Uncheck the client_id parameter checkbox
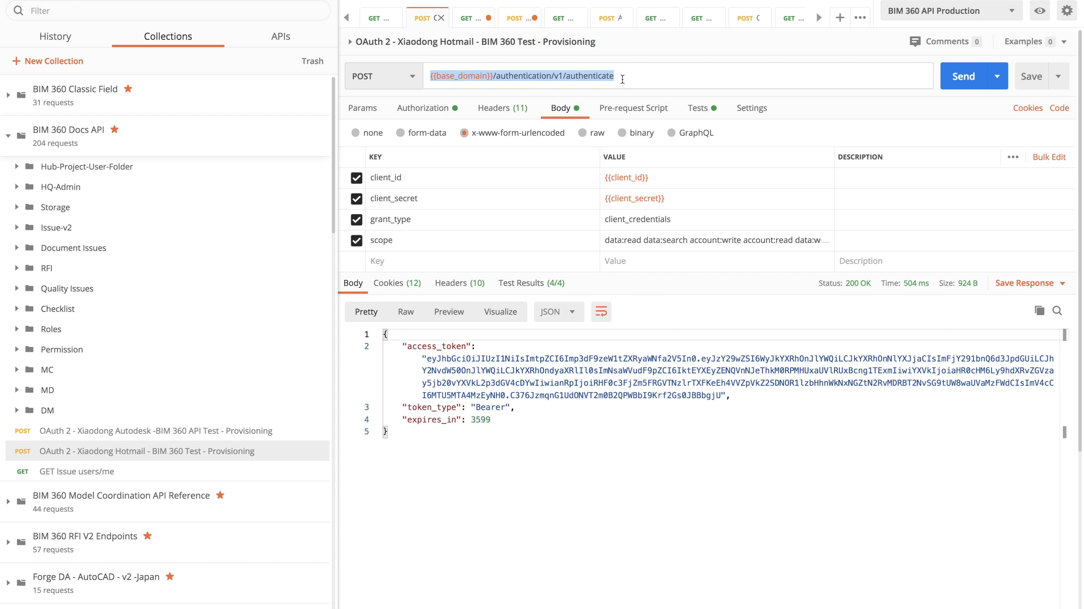1084x609 pixels. [x=357, y=178]
